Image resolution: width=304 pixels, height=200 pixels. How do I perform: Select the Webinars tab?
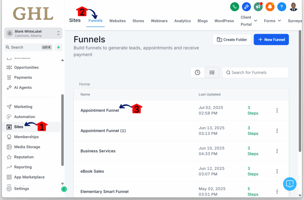pos(159,21)
